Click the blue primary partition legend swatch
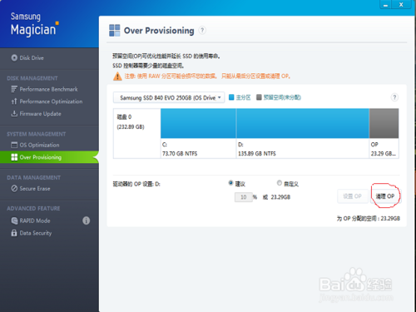This screenshot has height=312, width=416. tap(231, 97)
